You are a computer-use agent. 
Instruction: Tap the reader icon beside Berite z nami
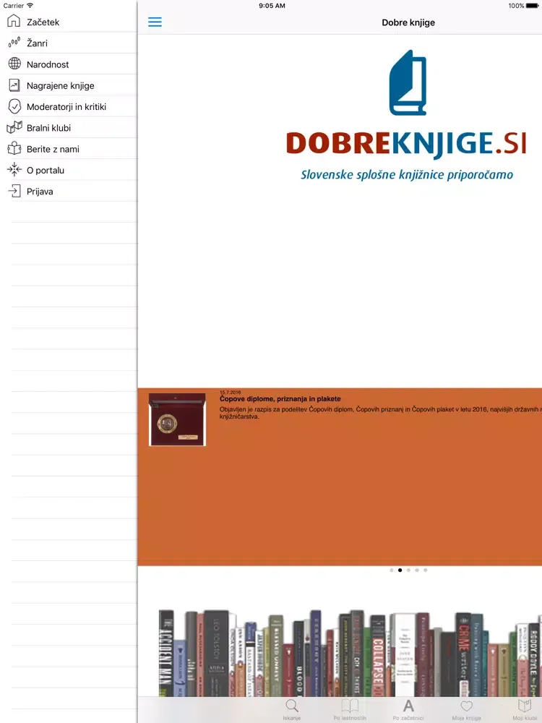[x=14, y=148]
